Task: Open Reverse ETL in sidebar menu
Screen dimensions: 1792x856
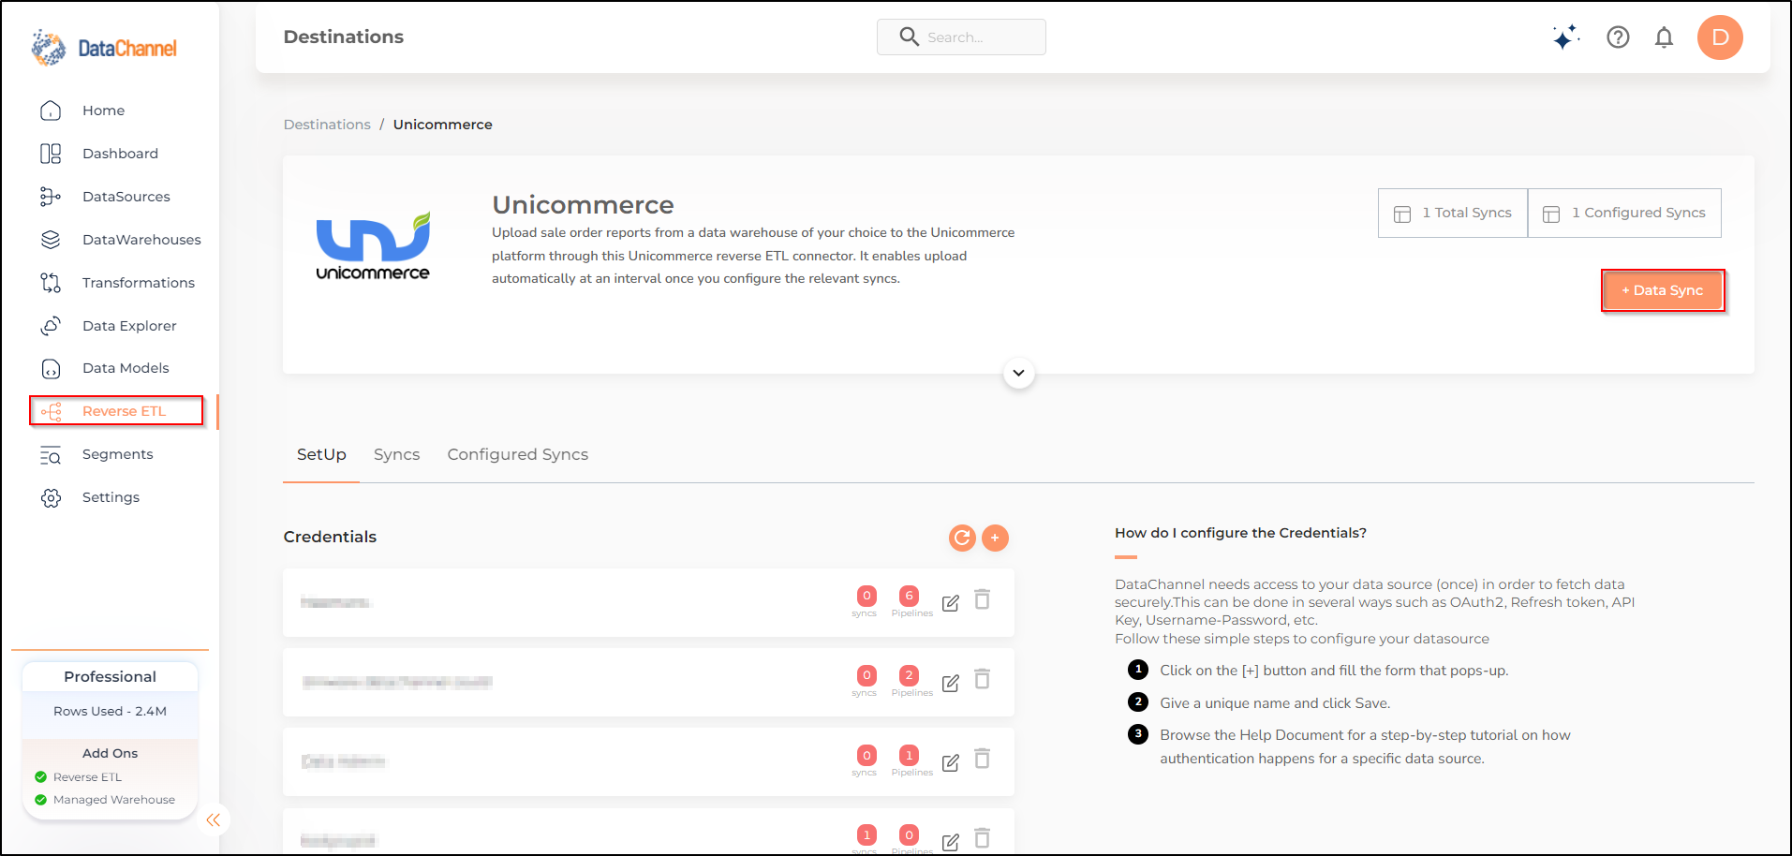Action: tap(124, 411)
